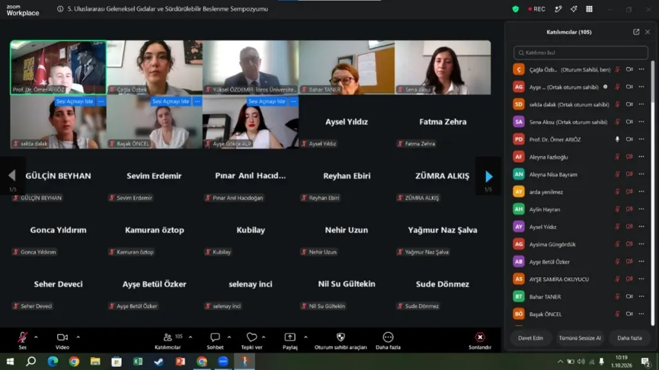The image size is (659, 370).
Task: Click the REC recording indicator
Action: pos(537,9)
